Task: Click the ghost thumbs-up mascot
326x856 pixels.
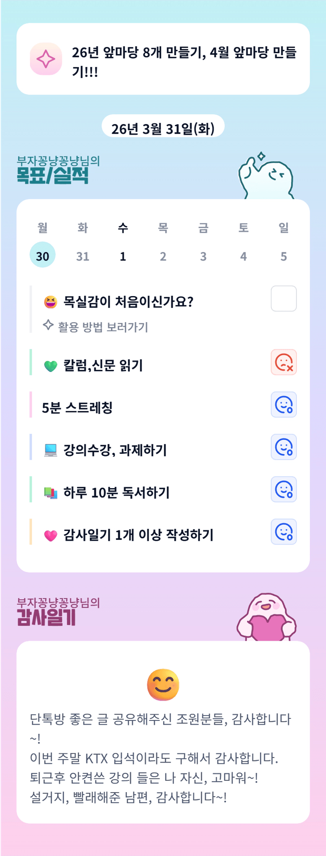Action: (x=266, y=176)
